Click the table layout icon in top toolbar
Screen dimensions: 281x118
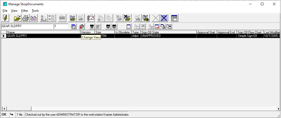click(174, 18)
